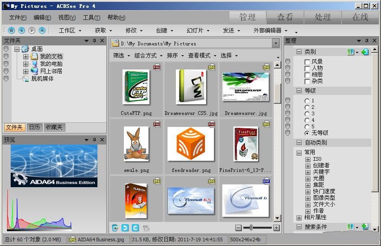The width and height of the screenshot is (381, 246).
Task: Expand 我的电脑 tree node
Action: click(26, 64)
